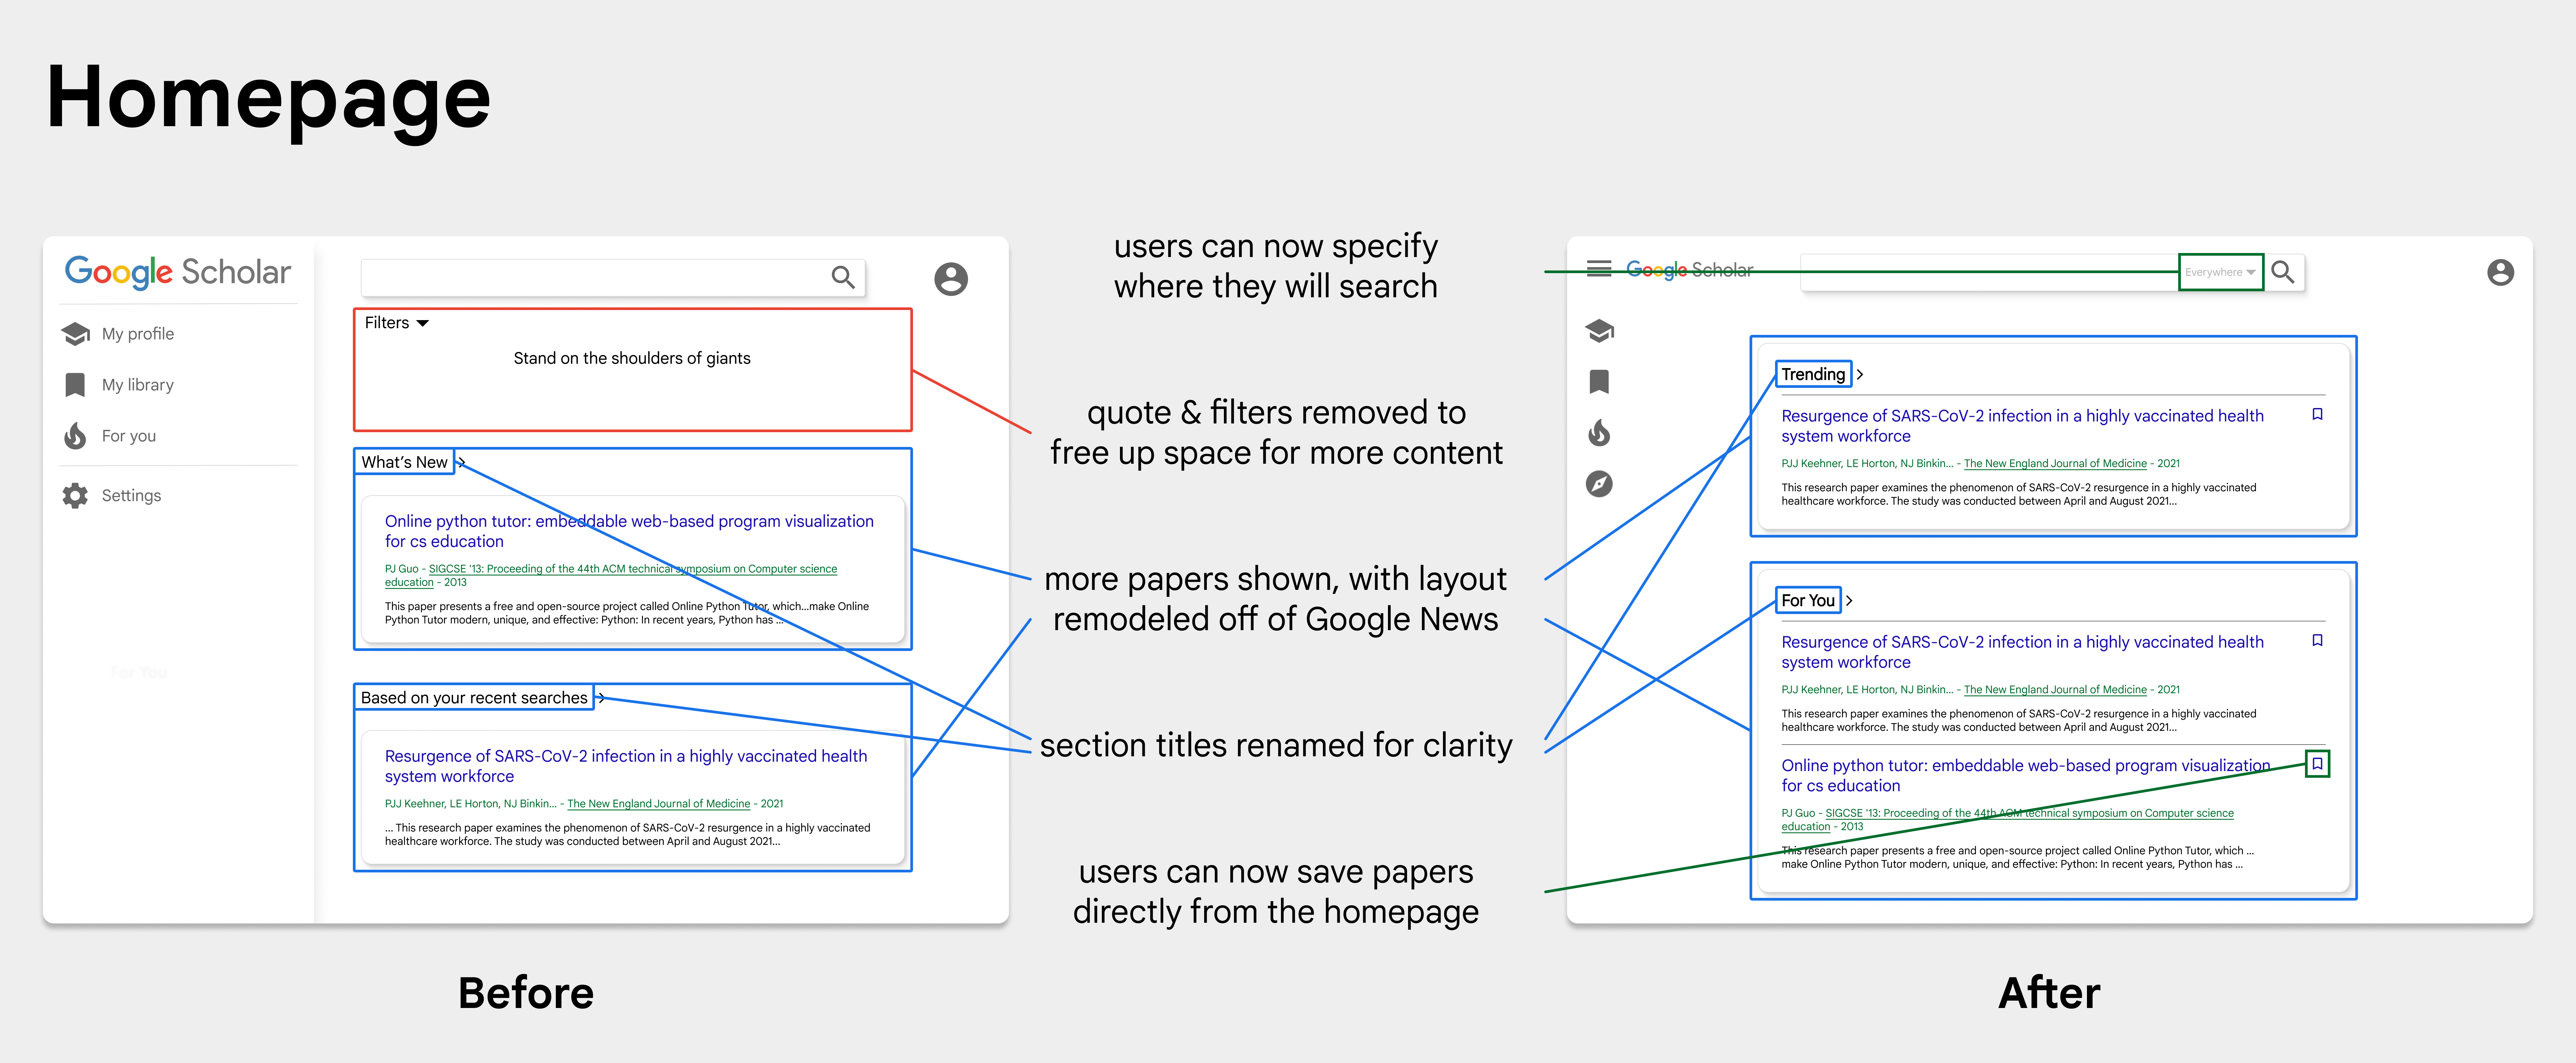Click the Stand on the shoulders of giants quote

point(632,358)
